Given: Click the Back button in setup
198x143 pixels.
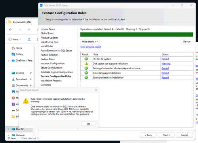Looking at the screenshot, I should [x=148, y=135].
